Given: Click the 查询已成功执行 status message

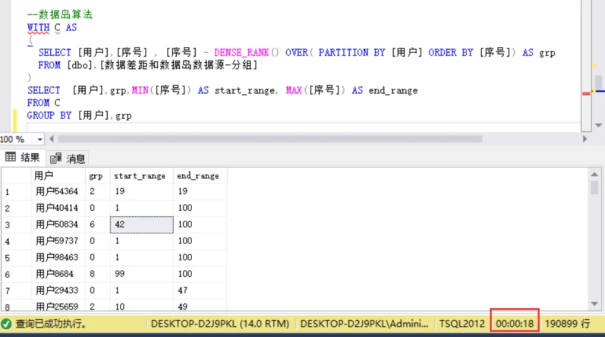Looking at the screenshot, I should (51, 324).
